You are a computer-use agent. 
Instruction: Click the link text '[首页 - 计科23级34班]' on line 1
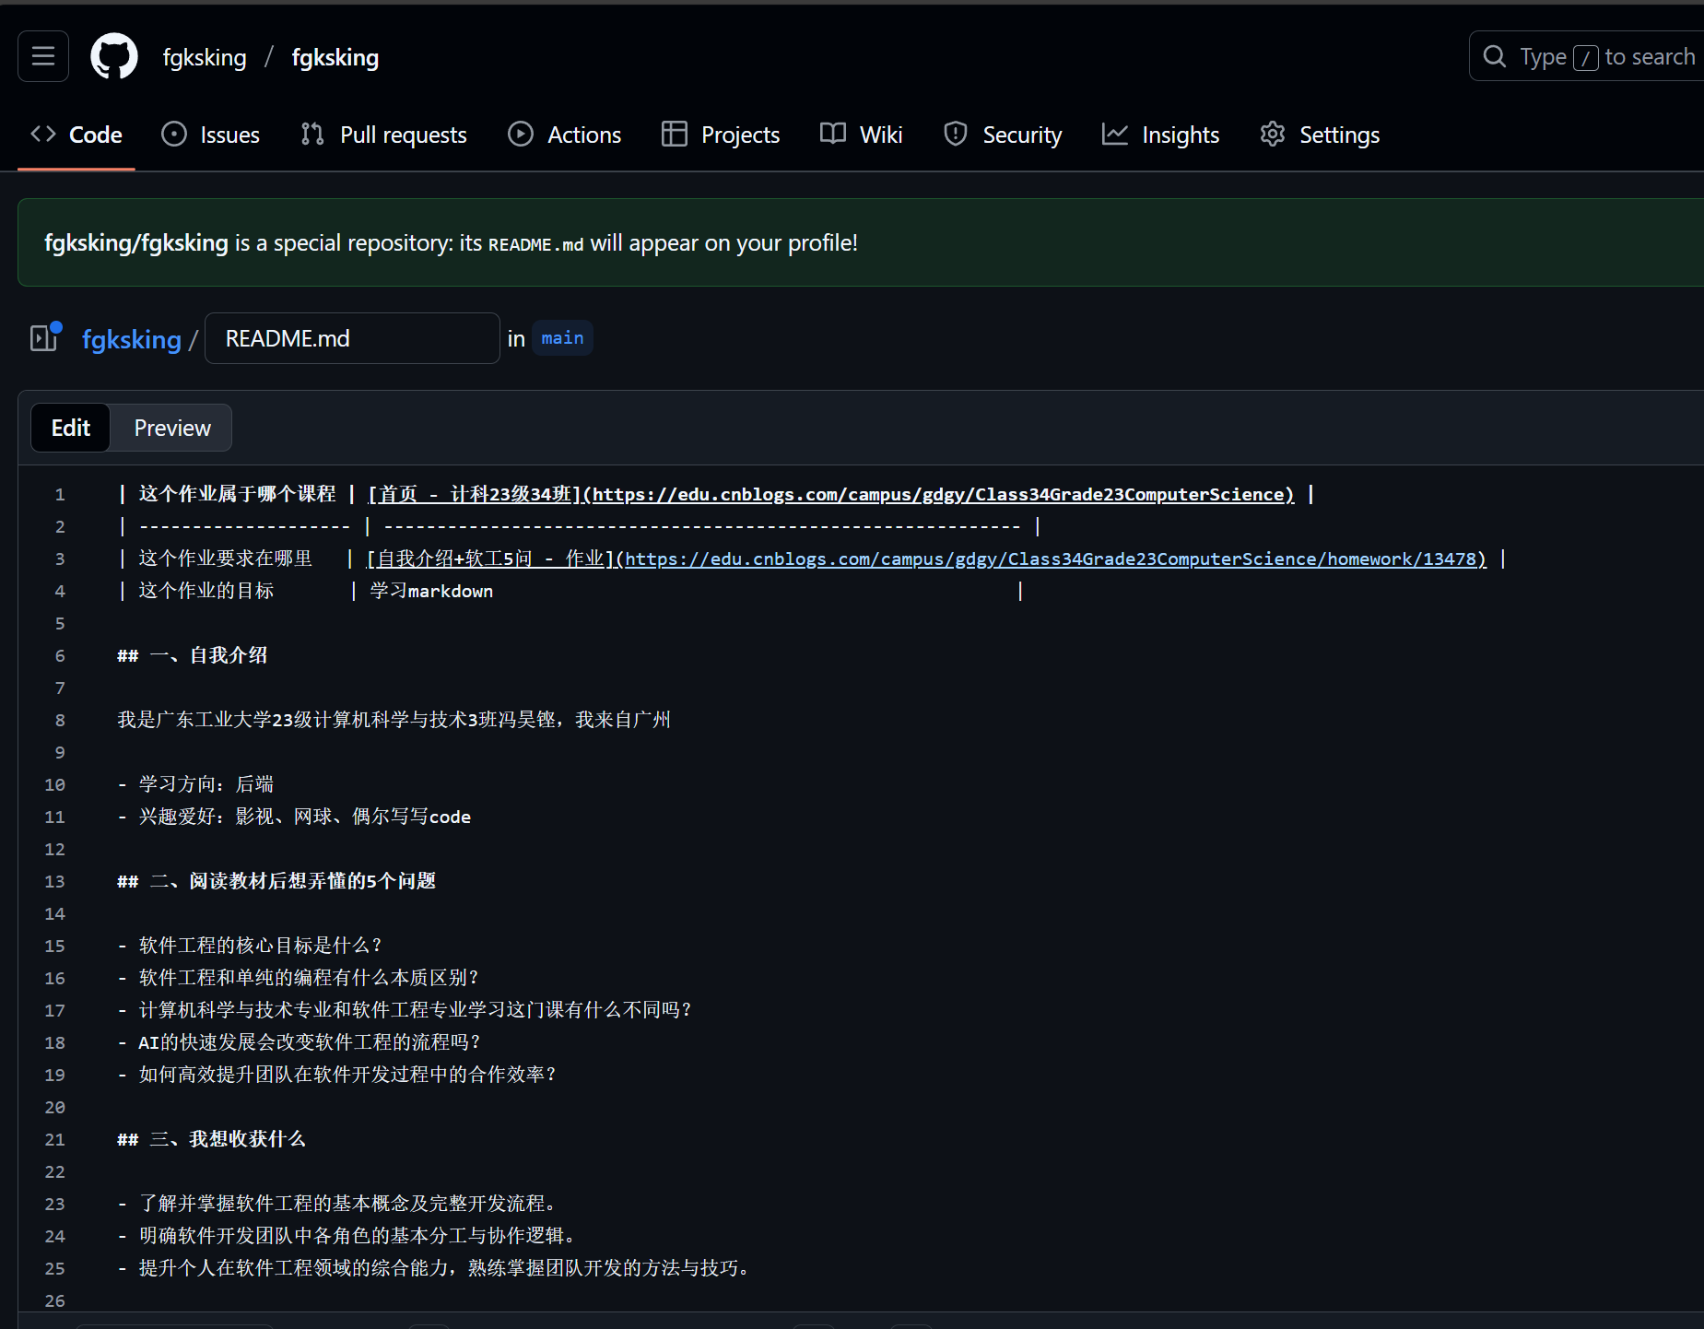coord(475,494)
